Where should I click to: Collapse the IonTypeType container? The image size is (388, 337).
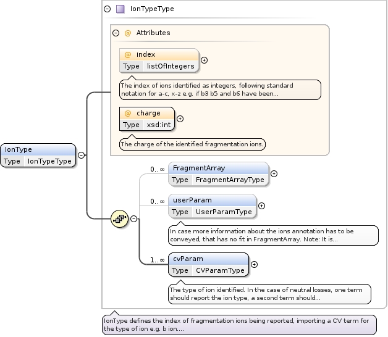tap(107, 9)
